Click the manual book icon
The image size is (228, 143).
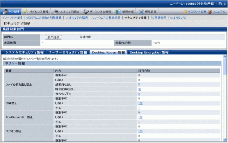click(210, 12)
